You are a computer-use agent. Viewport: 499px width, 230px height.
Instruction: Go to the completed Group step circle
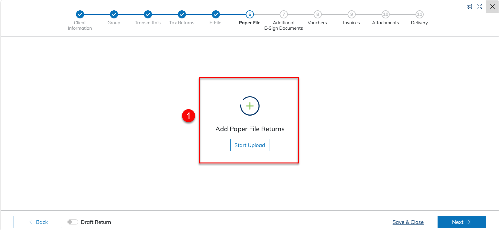click(x=114, y=15)
